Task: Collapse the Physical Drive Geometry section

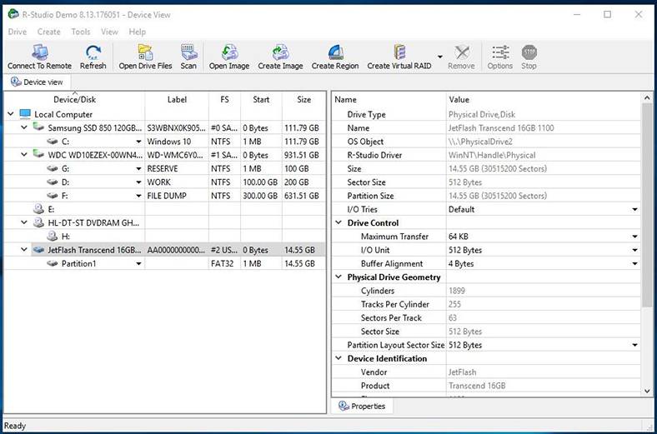Action: click(339, 277)
